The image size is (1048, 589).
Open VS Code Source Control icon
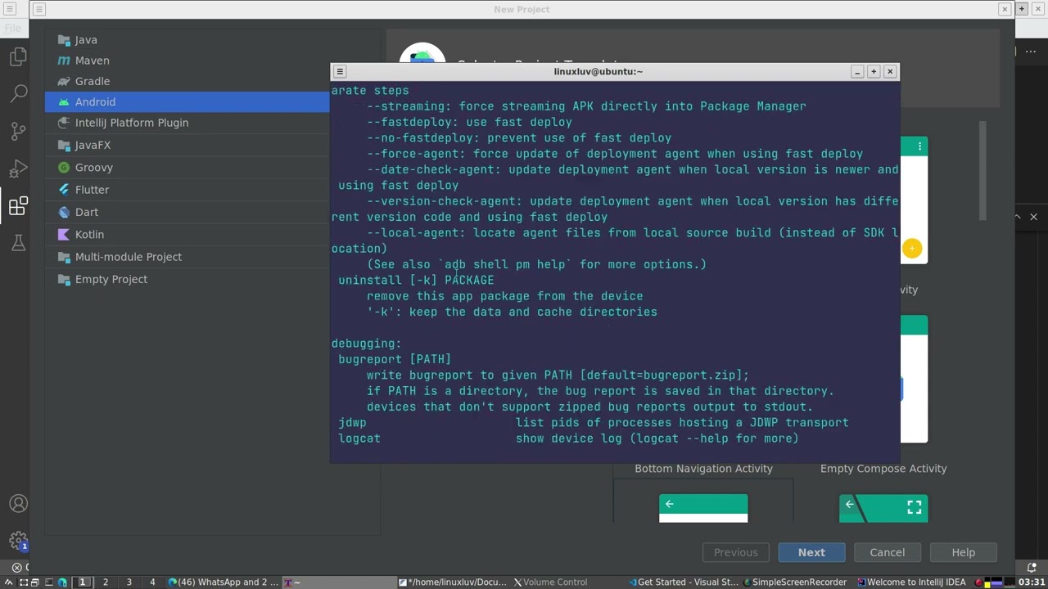point(18,131)
